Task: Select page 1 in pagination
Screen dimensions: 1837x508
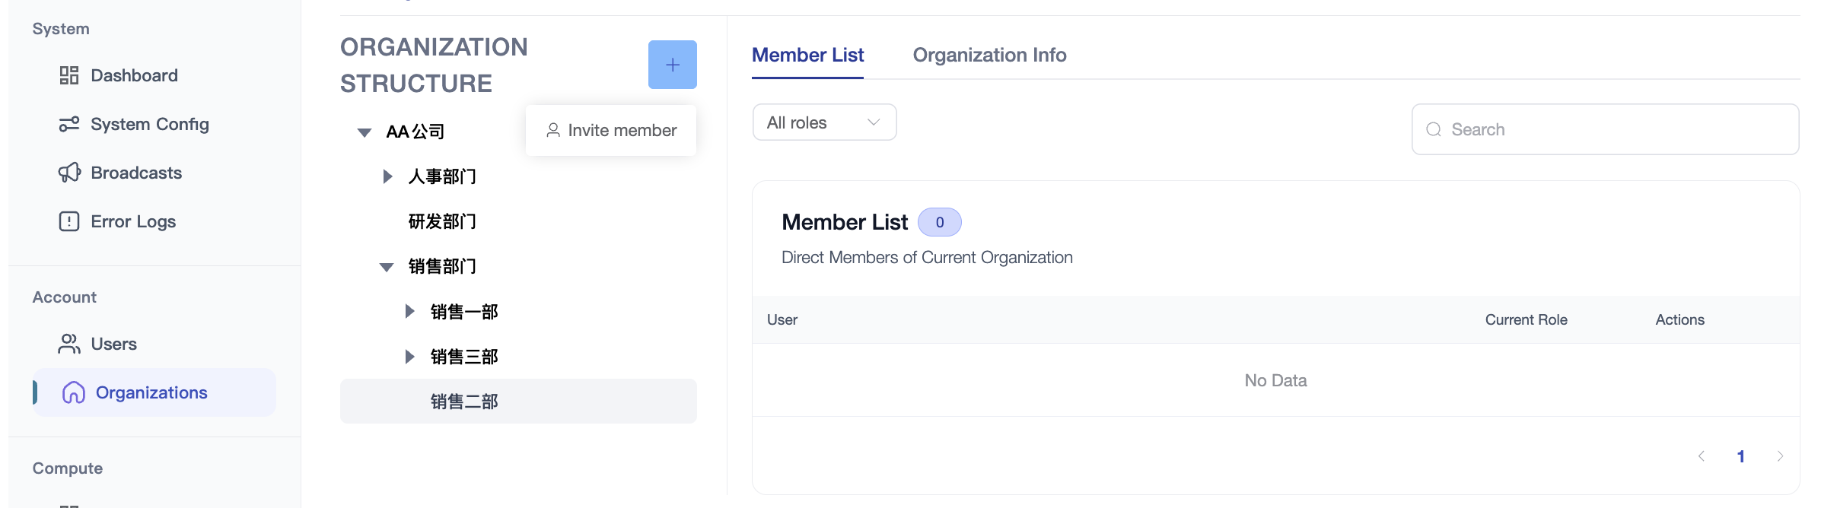Action: tap(1740, 456)
